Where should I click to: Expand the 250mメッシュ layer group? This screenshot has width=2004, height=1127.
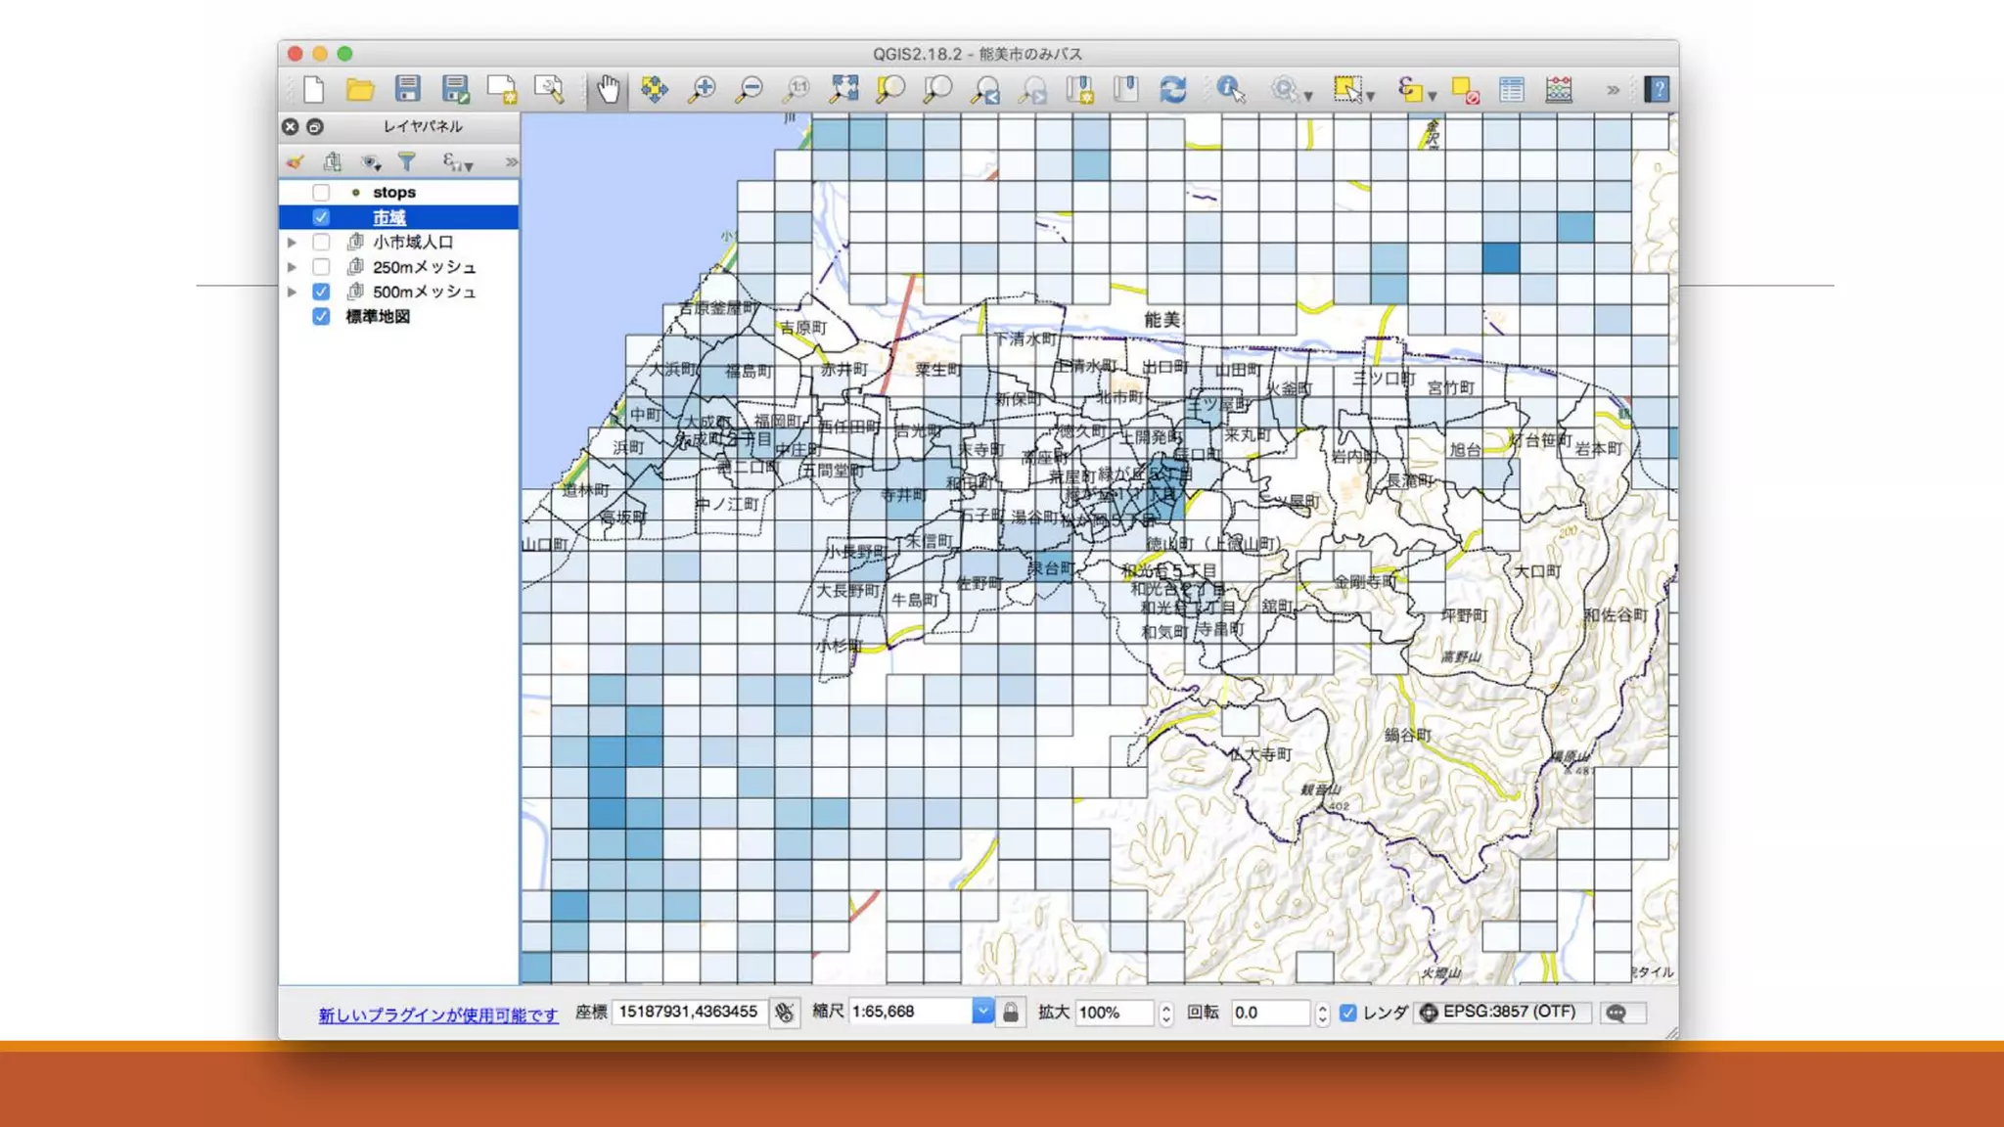point(292,266)
